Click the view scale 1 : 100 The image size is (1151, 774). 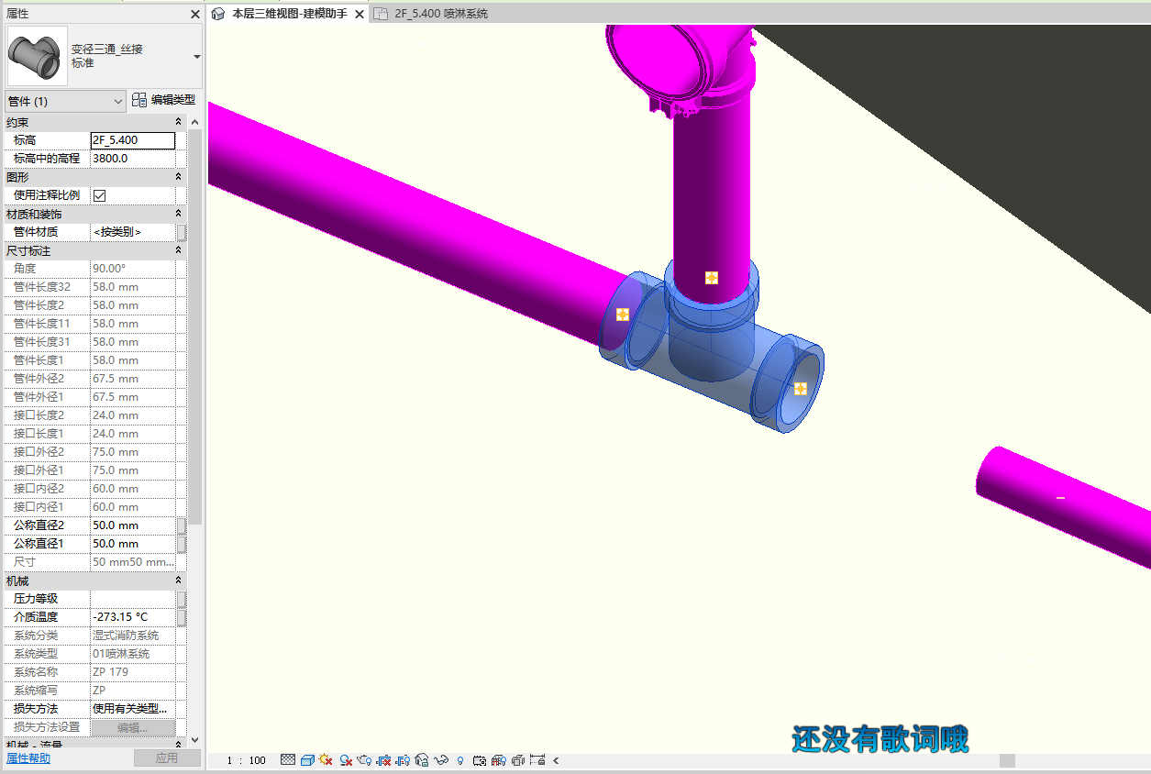pyautogui.click(x=246, y=760)
